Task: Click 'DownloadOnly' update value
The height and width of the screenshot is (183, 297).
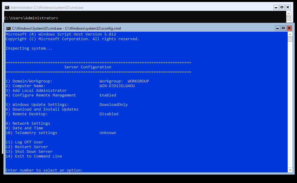Action: pos(114,104)
